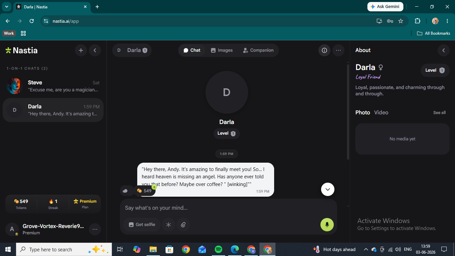
Task: Open the Work bookmark folder
Action: point(9,33)
